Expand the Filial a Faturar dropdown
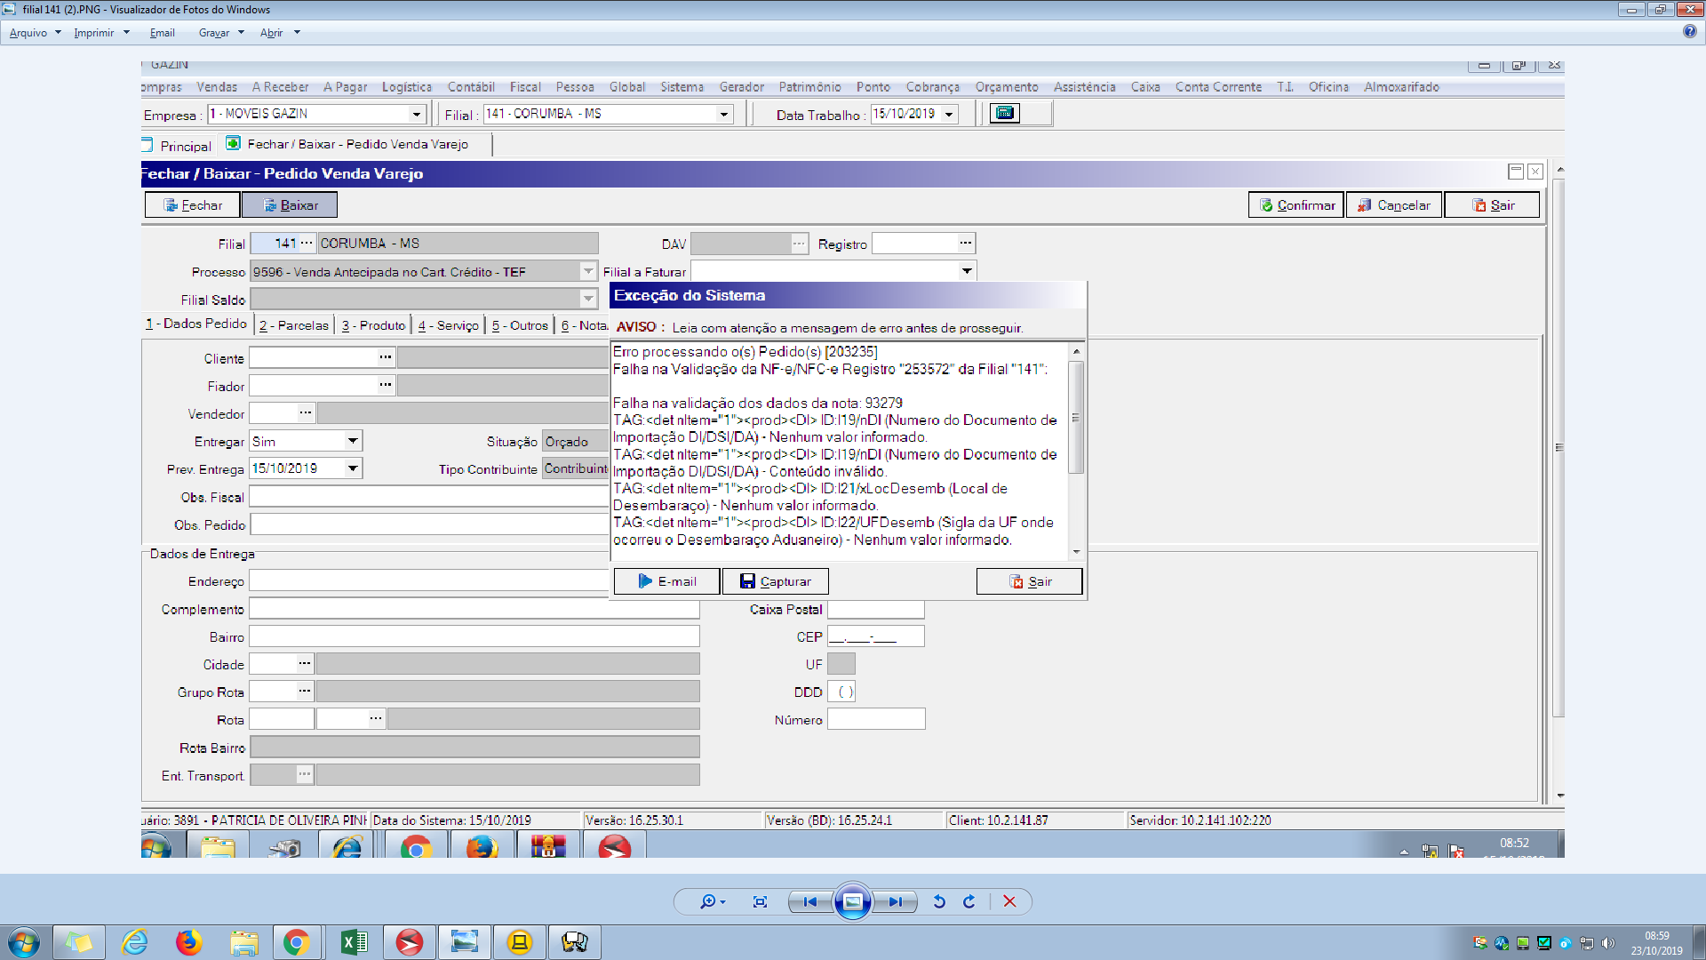Image resolution: width=1706 pixels, height=960 pixels. click(x=967, y=271)
